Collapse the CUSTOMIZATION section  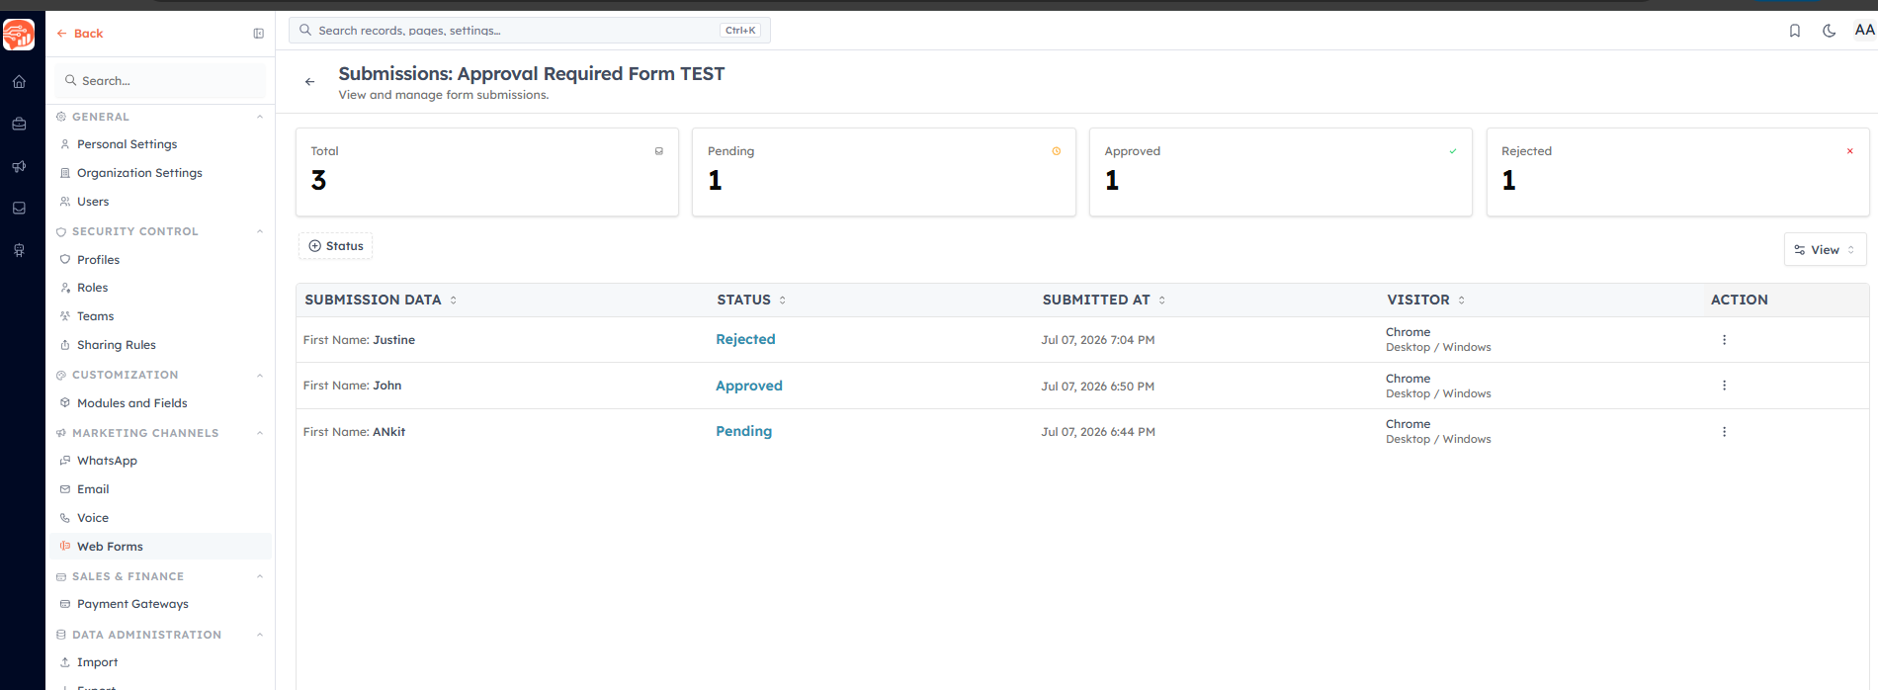tap(260, 375)
